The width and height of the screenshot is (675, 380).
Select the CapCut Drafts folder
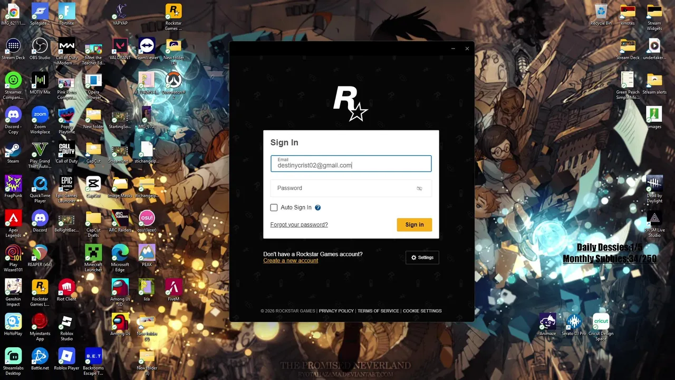click(x=93, y=224)
